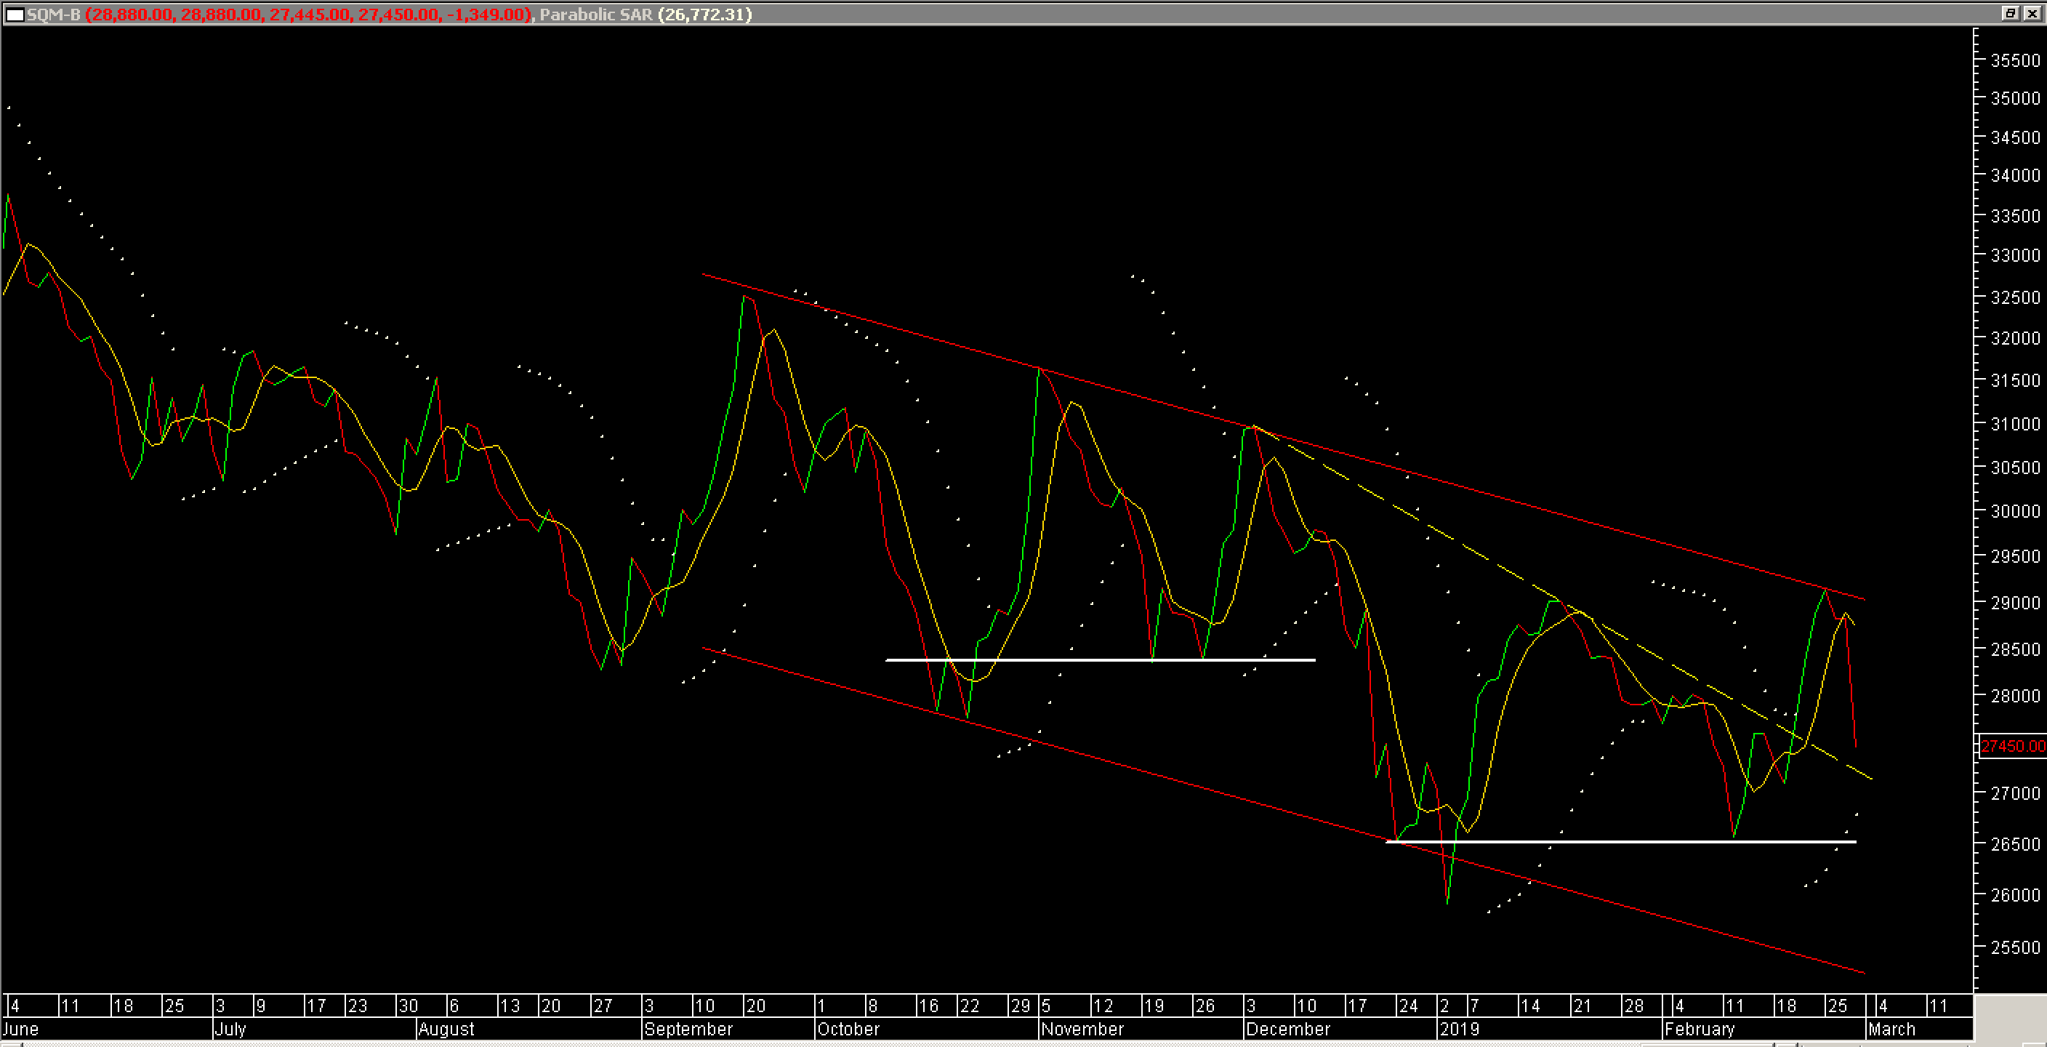Screen dimensions: 2047x1047
Task: Click the 26500 price axis label
Action: pos(2015,844)
